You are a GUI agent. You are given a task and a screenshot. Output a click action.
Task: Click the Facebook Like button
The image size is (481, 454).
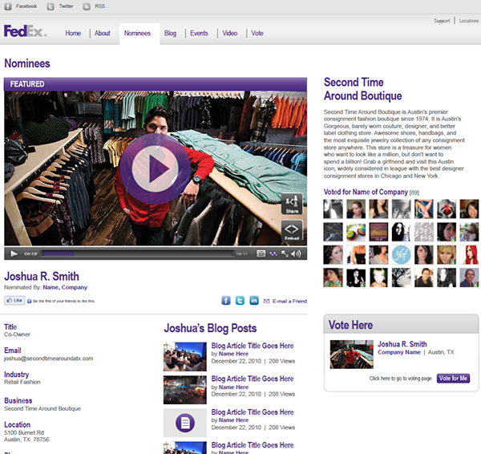14,301
